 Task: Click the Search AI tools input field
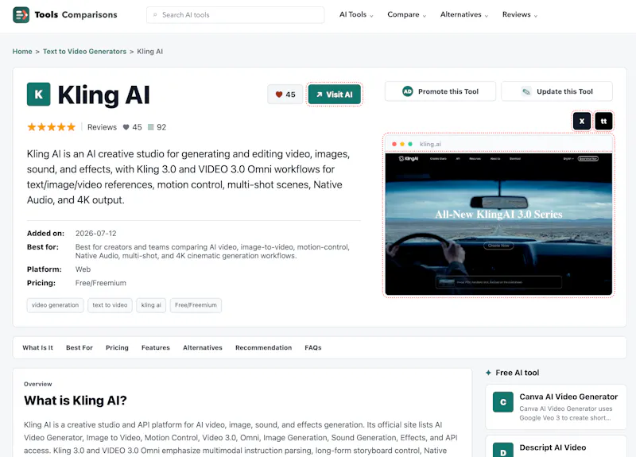235,15
